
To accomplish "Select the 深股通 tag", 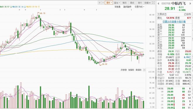I will (118, 7).
